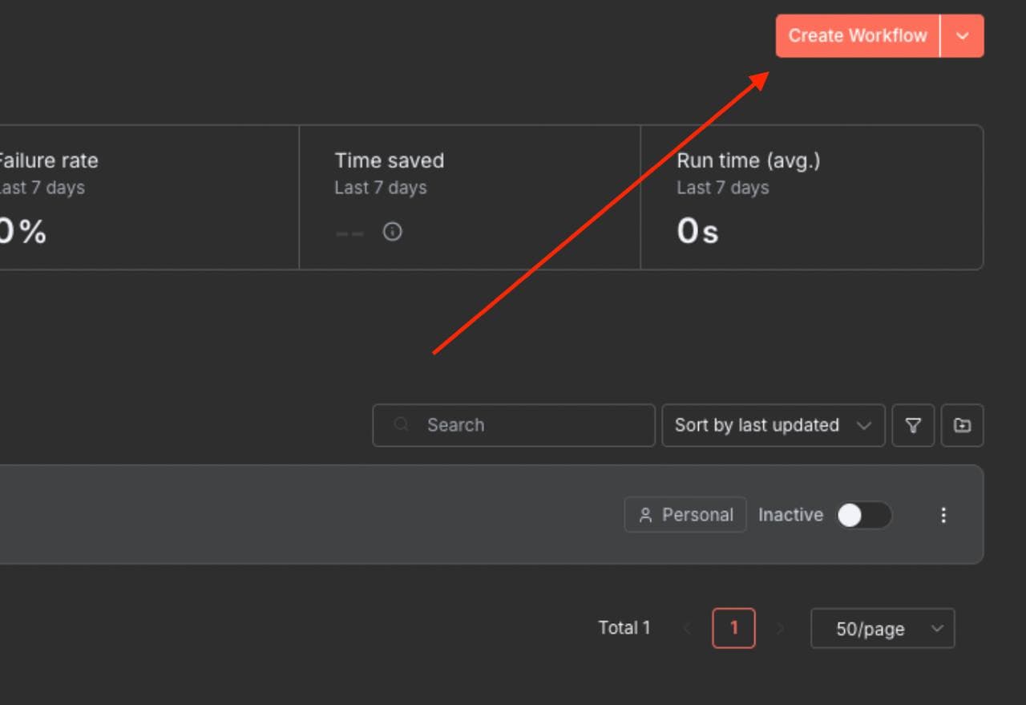Focus the Search input field
The image size is (1026, 705).
click(x=529, y=425)
